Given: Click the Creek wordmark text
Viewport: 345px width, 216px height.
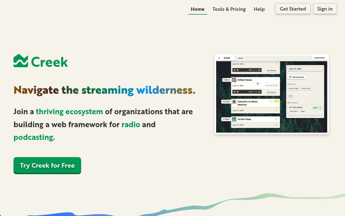Looking at the screenshot, I should coord(49,62).
